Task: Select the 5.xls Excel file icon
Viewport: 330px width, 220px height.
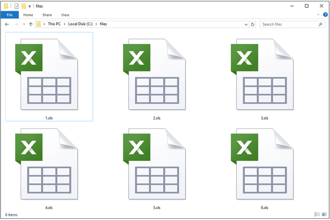Action: 155,164
